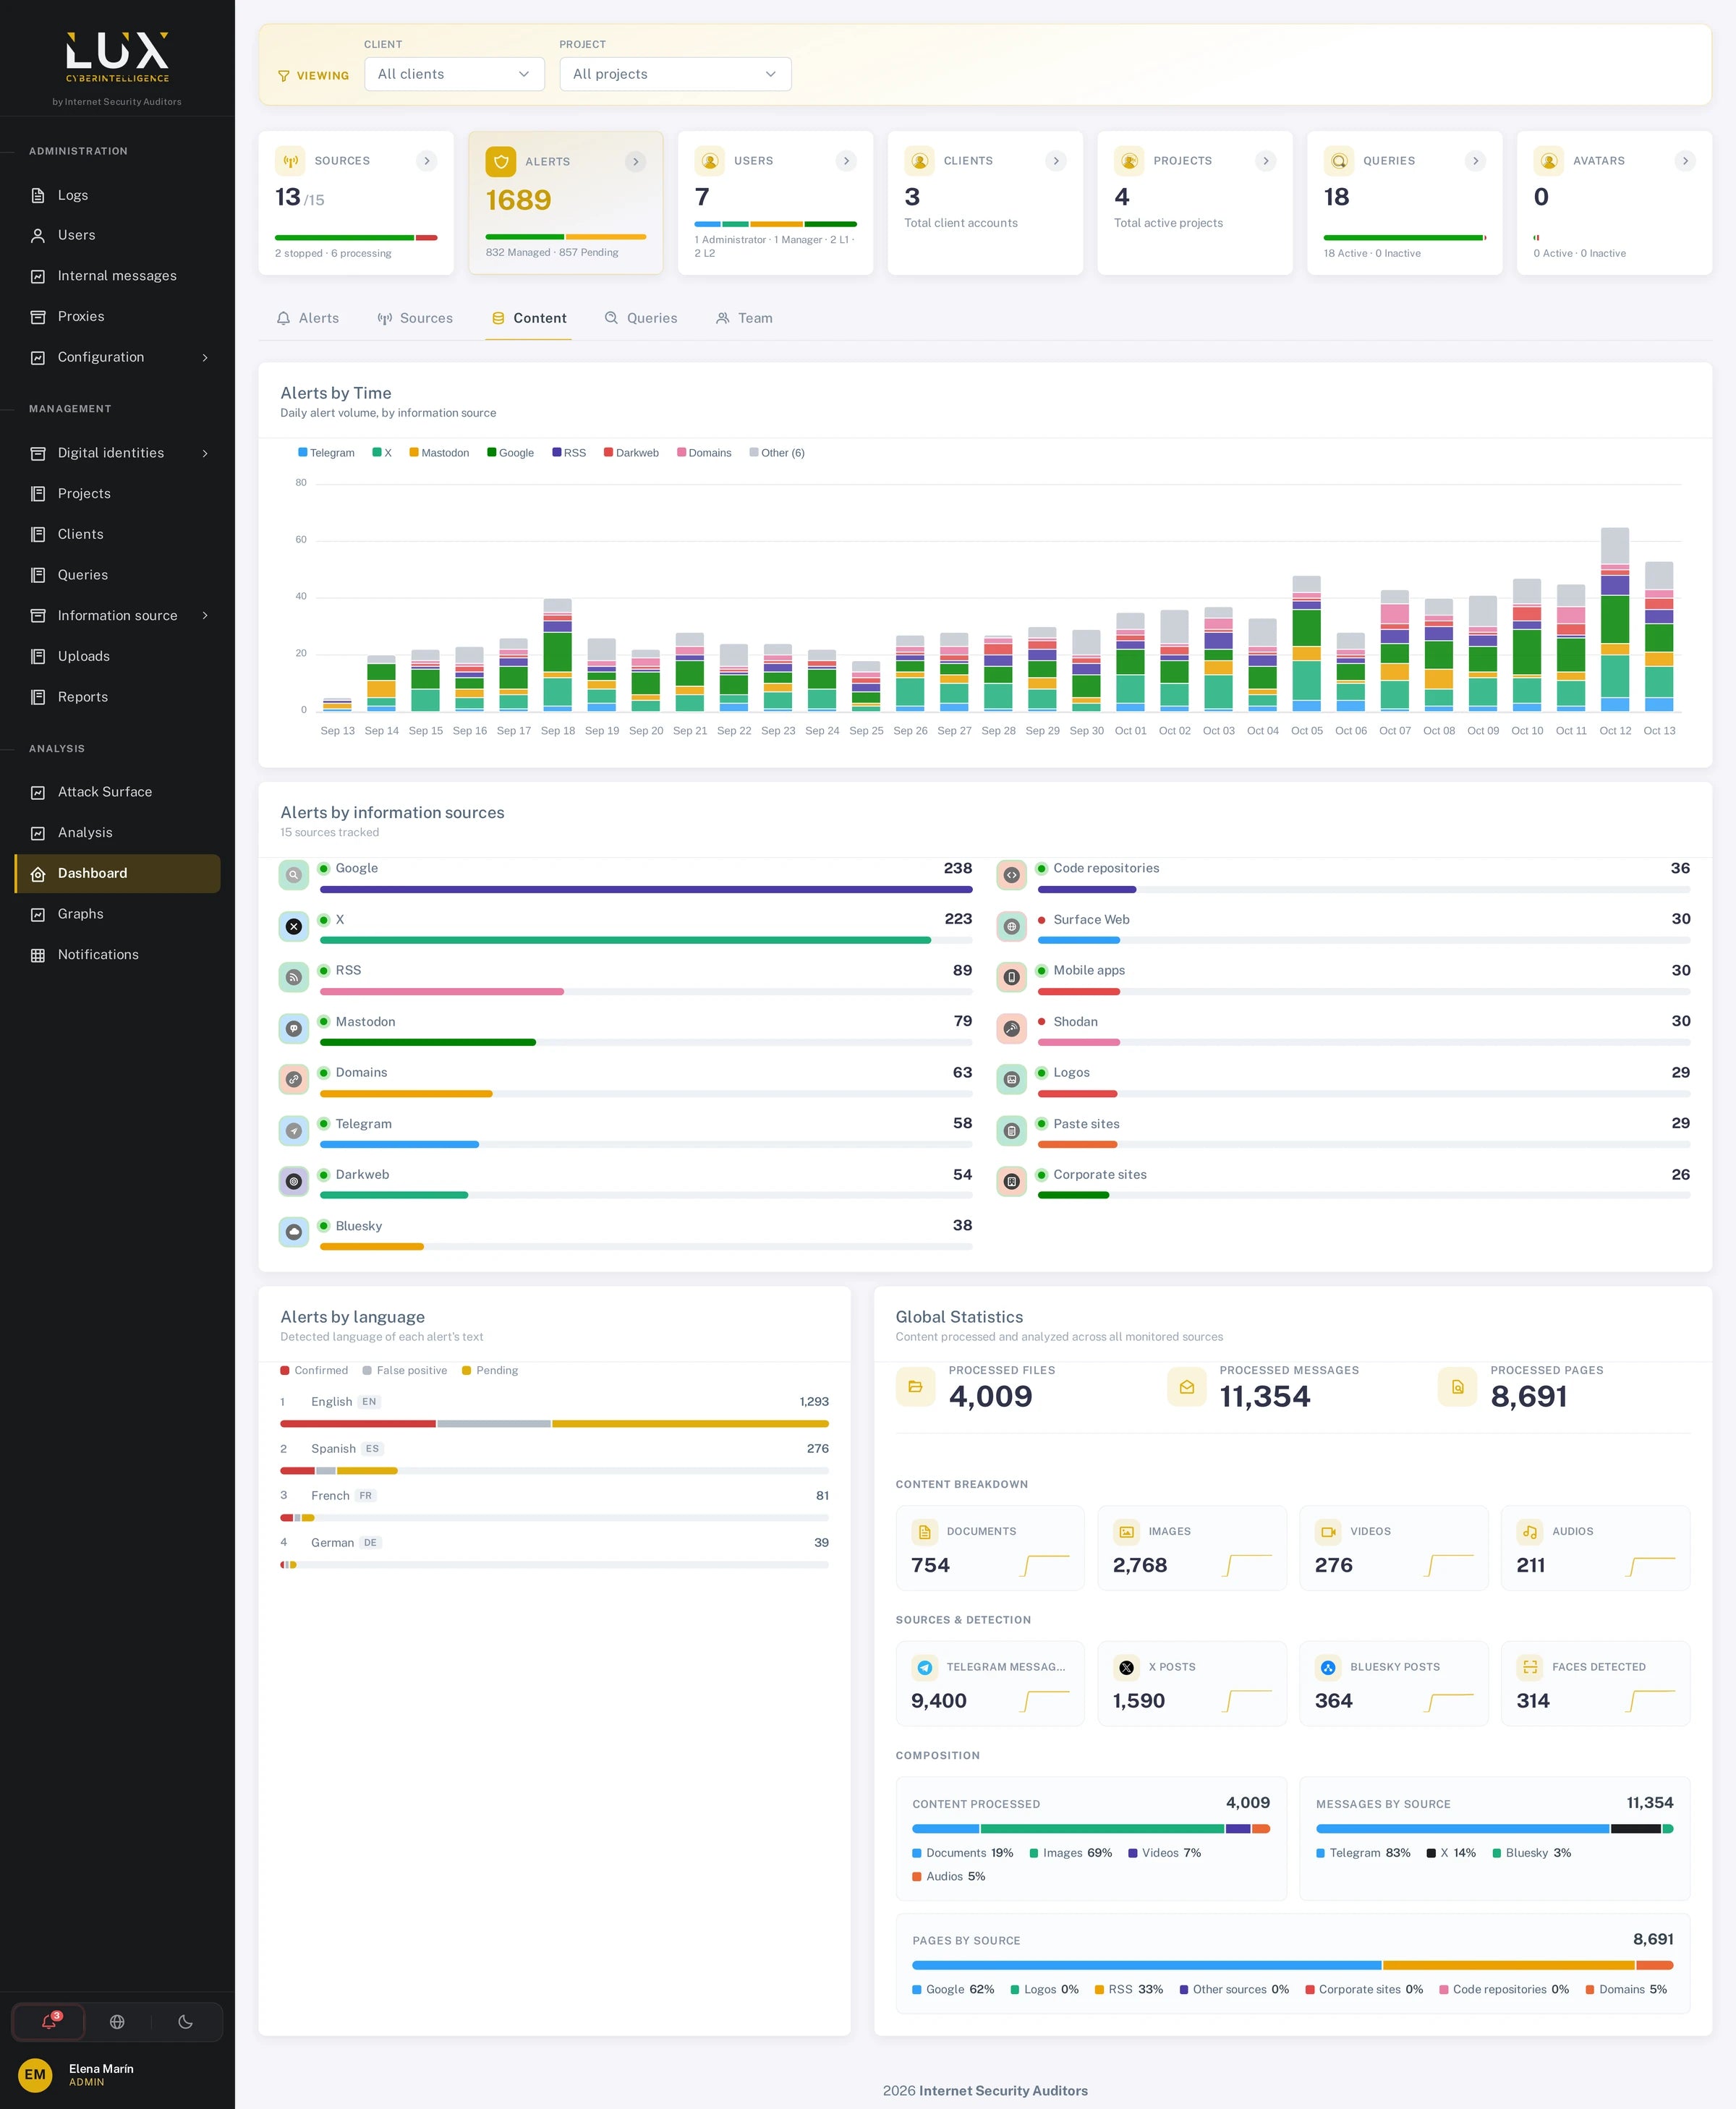Screen dimensions: 1736x2109
Task: Switch to the Sources tab
Action: click(415, 318)
